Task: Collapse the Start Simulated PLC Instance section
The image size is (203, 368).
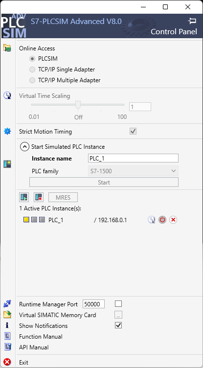Action: (24, 147)
